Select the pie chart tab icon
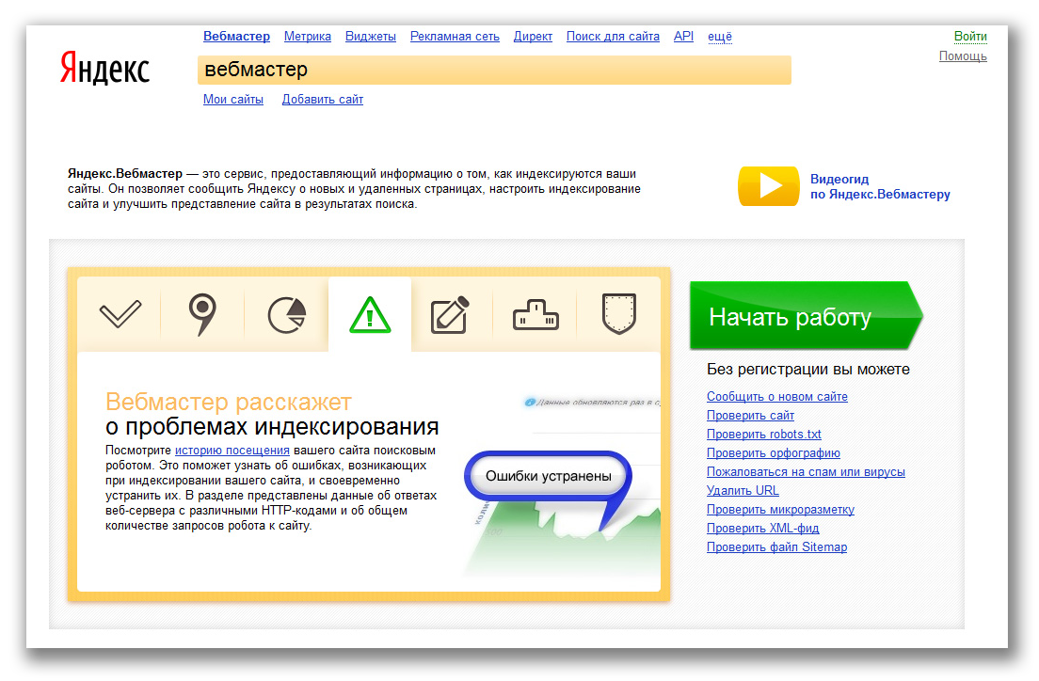Image resolution: width=1039 pixels, height=681 pixels. point(286,315)
